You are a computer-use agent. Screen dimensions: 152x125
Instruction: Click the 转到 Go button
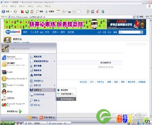coord(140,17)
